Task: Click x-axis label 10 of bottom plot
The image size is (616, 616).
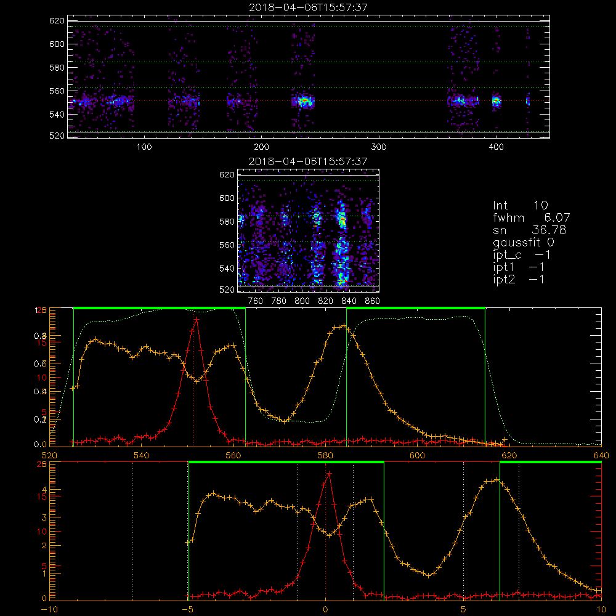Action: [601, 610]
